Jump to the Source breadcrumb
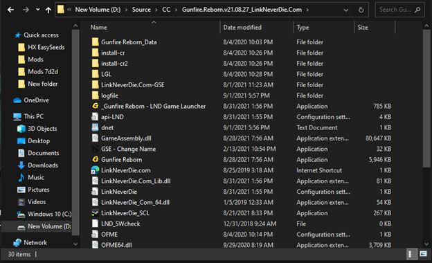This screenshot has width=432, height=263. tap(141, 10)
